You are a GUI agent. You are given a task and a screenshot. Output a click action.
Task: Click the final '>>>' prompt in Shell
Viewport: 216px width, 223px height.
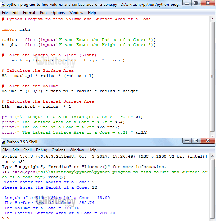coord(6,218)
